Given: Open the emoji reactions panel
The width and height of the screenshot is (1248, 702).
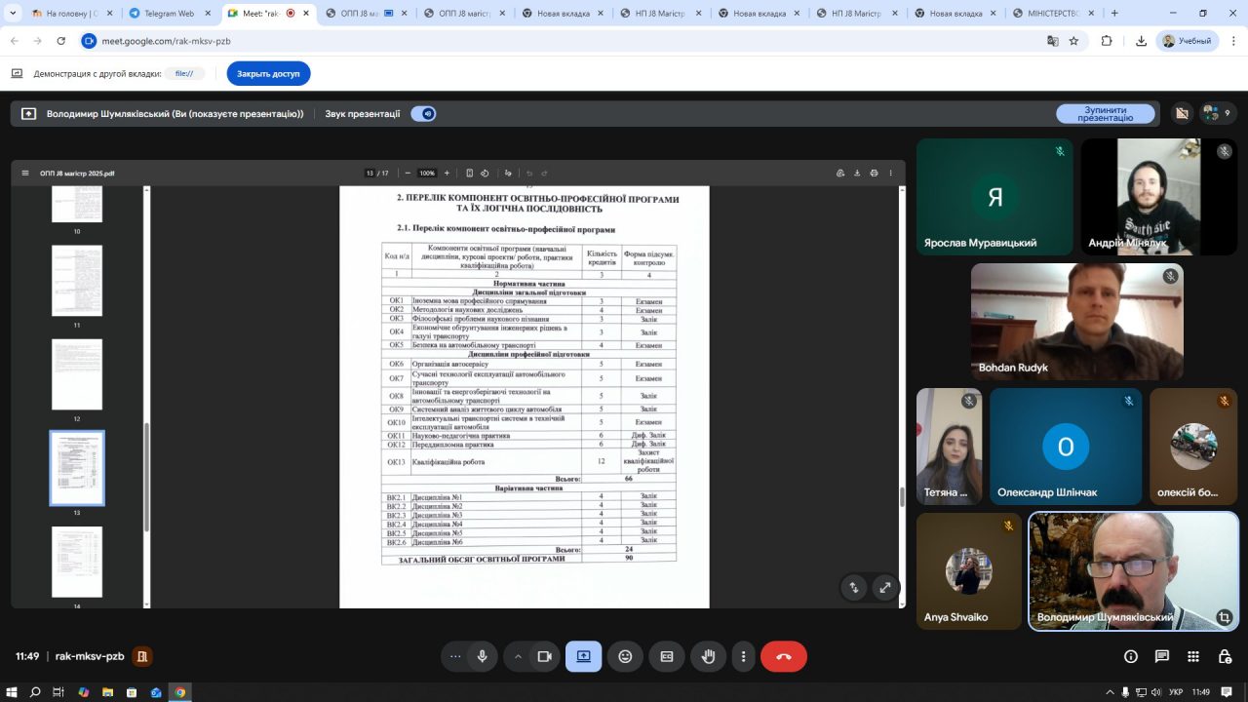Looking at the screenshot, I should pos(625,656).
